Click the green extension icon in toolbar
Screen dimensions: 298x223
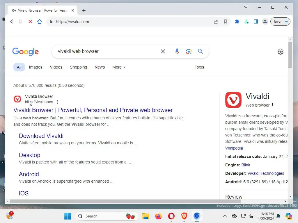246,21
